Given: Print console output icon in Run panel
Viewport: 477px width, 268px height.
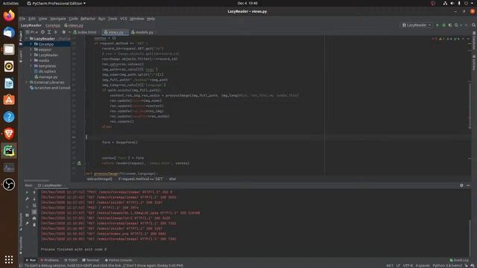Looking at the screenshot, I should (34, 218).
